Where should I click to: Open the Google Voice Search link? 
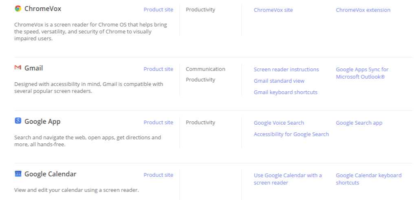coord(279,123)
